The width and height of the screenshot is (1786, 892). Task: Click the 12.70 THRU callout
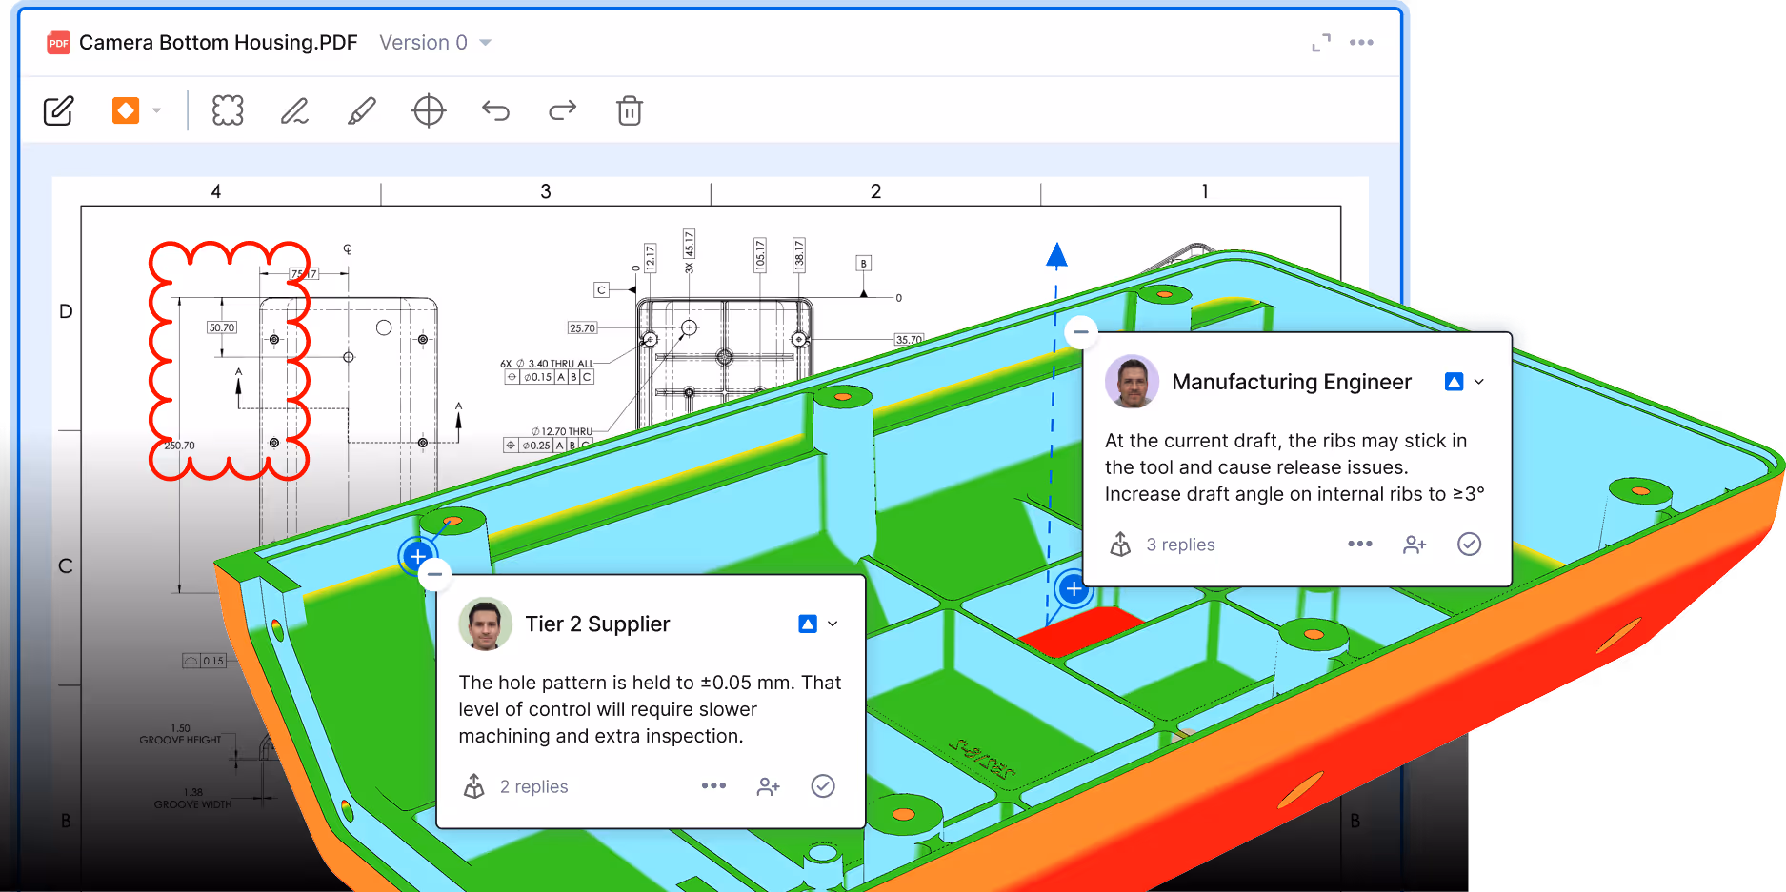562,432
